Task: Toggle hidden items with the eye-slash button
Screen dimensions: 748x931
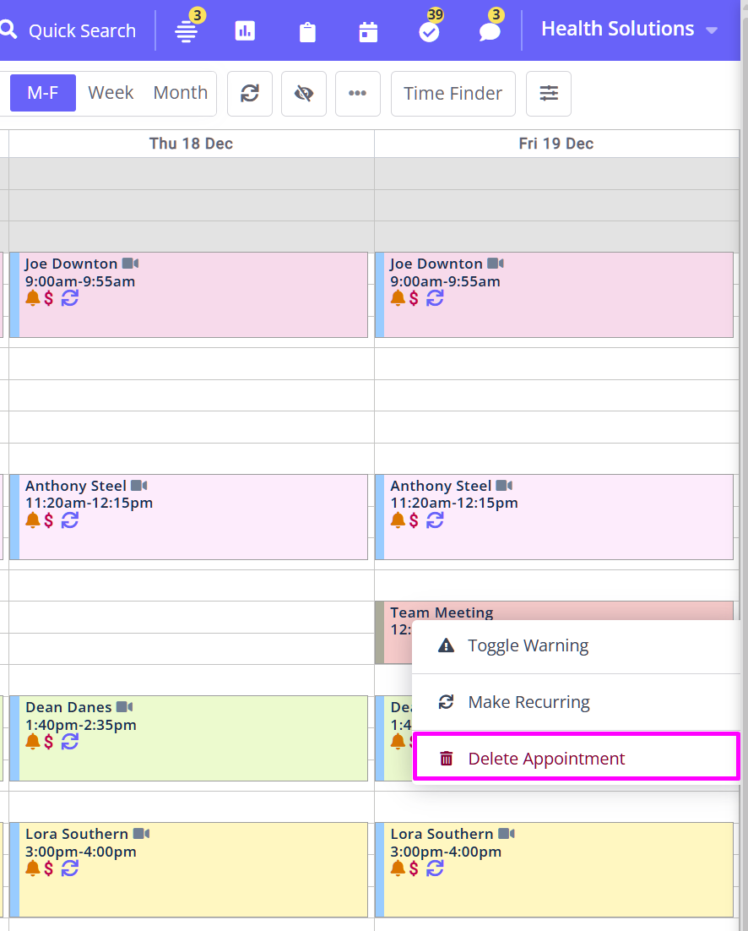Action: (x=304, y=93)
